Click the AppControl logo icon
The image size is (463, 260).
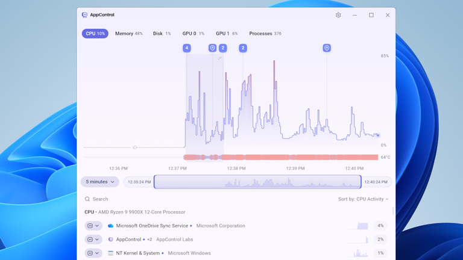click(x=85, y=14)
